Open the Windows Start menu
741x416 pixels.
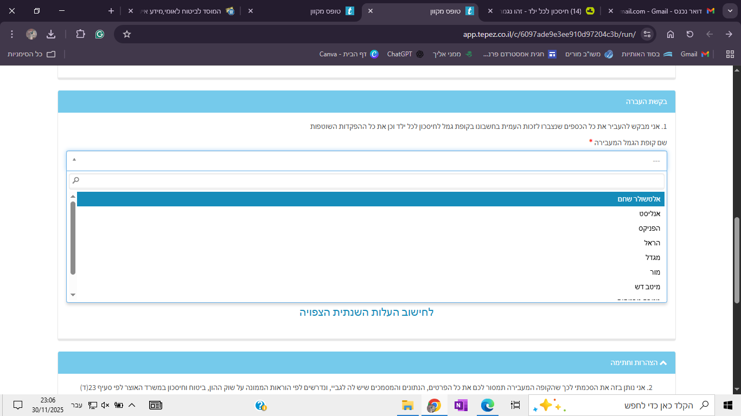pyautogui.click(x=728, y=405)
